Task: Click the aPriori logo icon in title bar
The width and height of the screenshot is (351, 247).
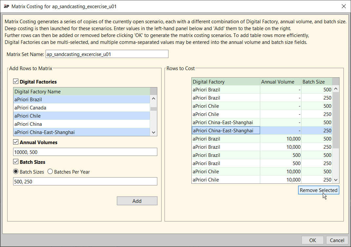Action: coord(6,6)
